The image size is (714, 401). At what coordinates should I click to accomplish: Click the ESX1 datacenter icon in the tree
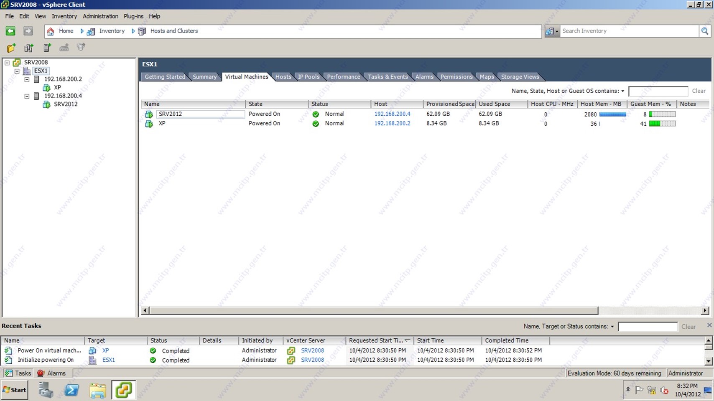point(27,71)
